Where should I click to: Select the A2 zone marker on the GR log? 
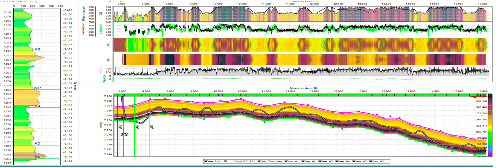point(37,49)
